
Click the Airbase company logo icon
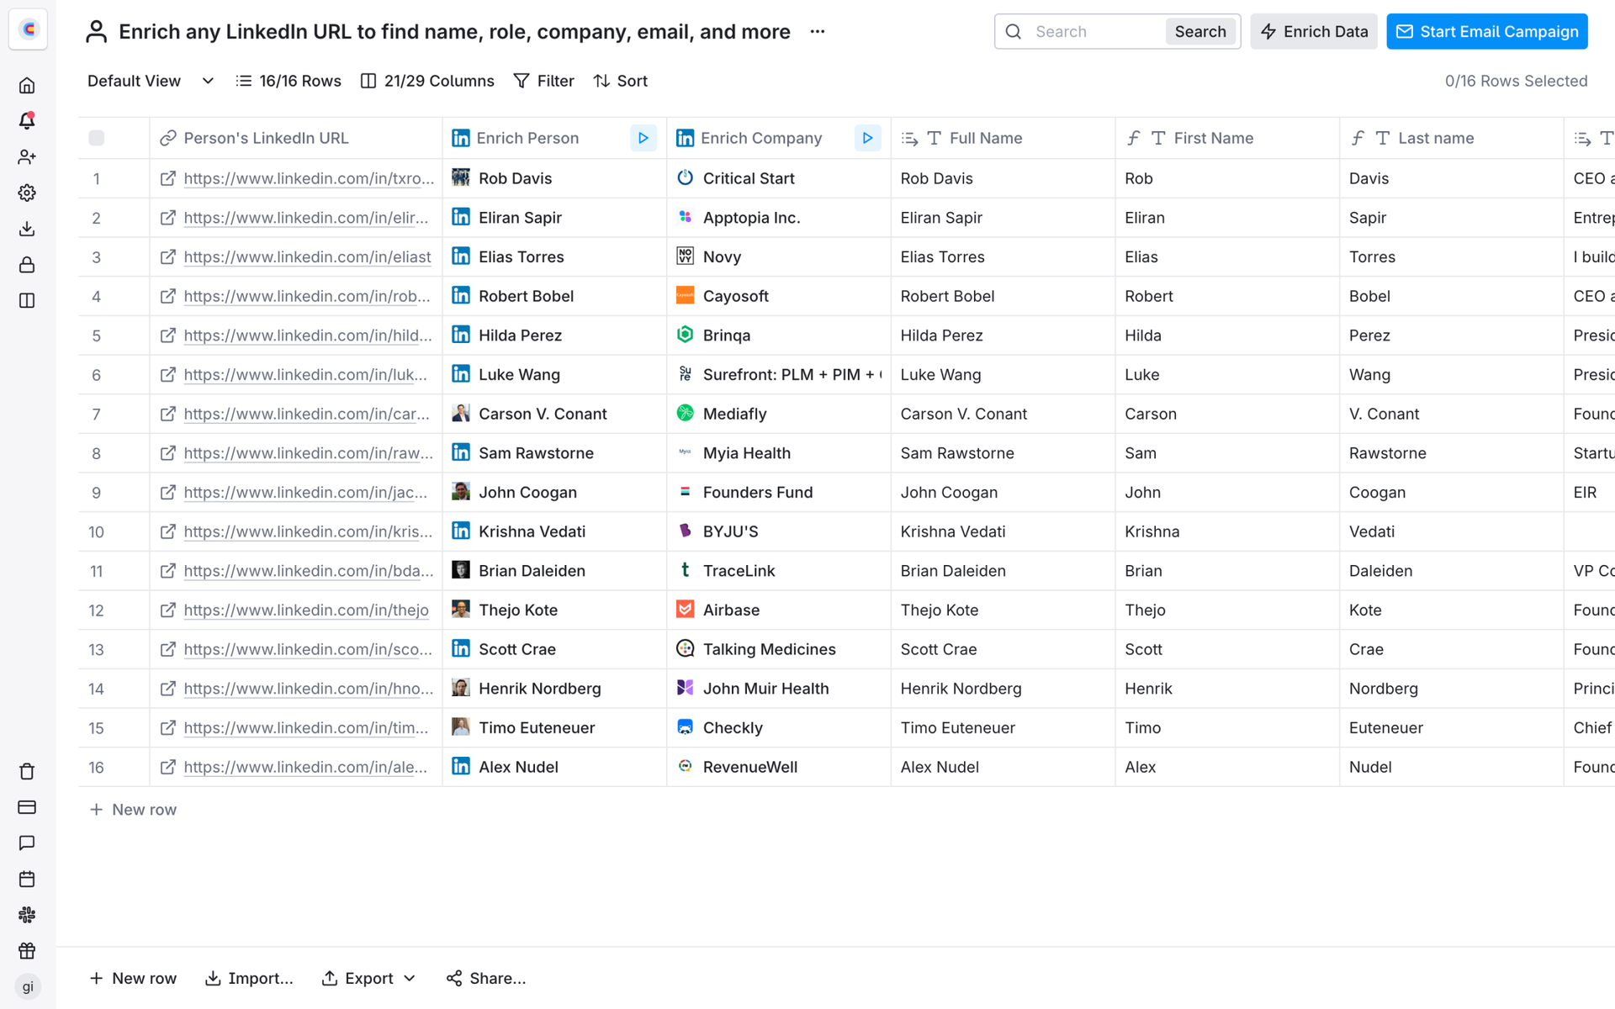coord(686,609)
